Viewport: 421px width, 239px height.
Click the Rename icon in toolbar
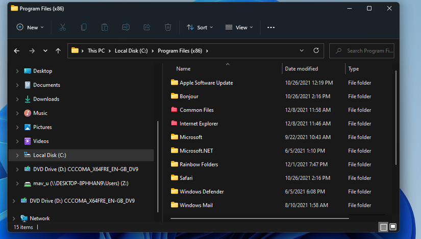tap(126, 27)
